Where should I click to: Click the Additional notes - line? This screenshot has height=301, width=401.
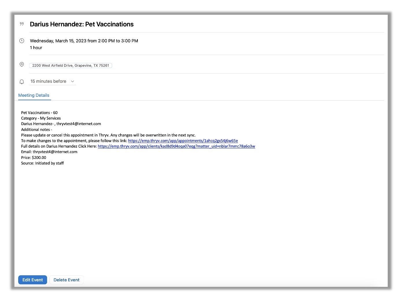37,129
